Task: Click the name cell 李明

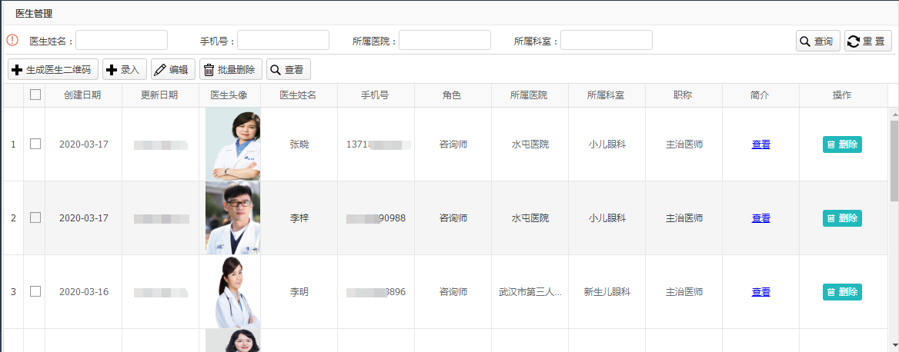Action: pyautogui.click(x=299, y=292)
